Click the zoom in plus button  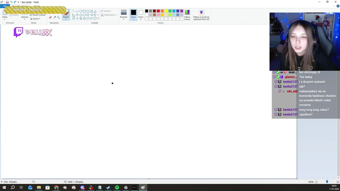(338, 182)
